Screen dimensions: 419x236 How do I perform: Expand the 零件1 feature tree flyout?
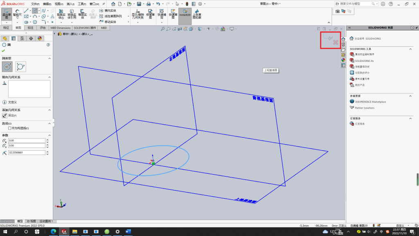click(55, 34)
